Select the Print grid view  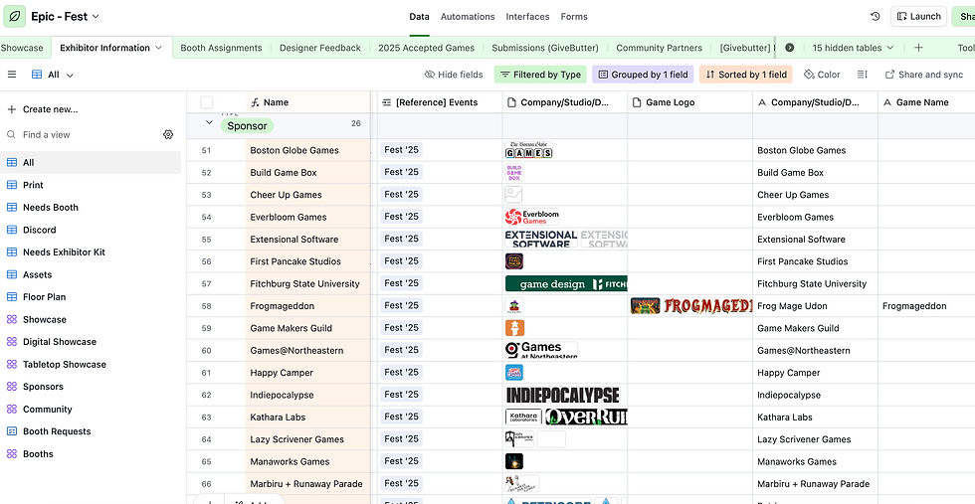(x=91, y=185)
